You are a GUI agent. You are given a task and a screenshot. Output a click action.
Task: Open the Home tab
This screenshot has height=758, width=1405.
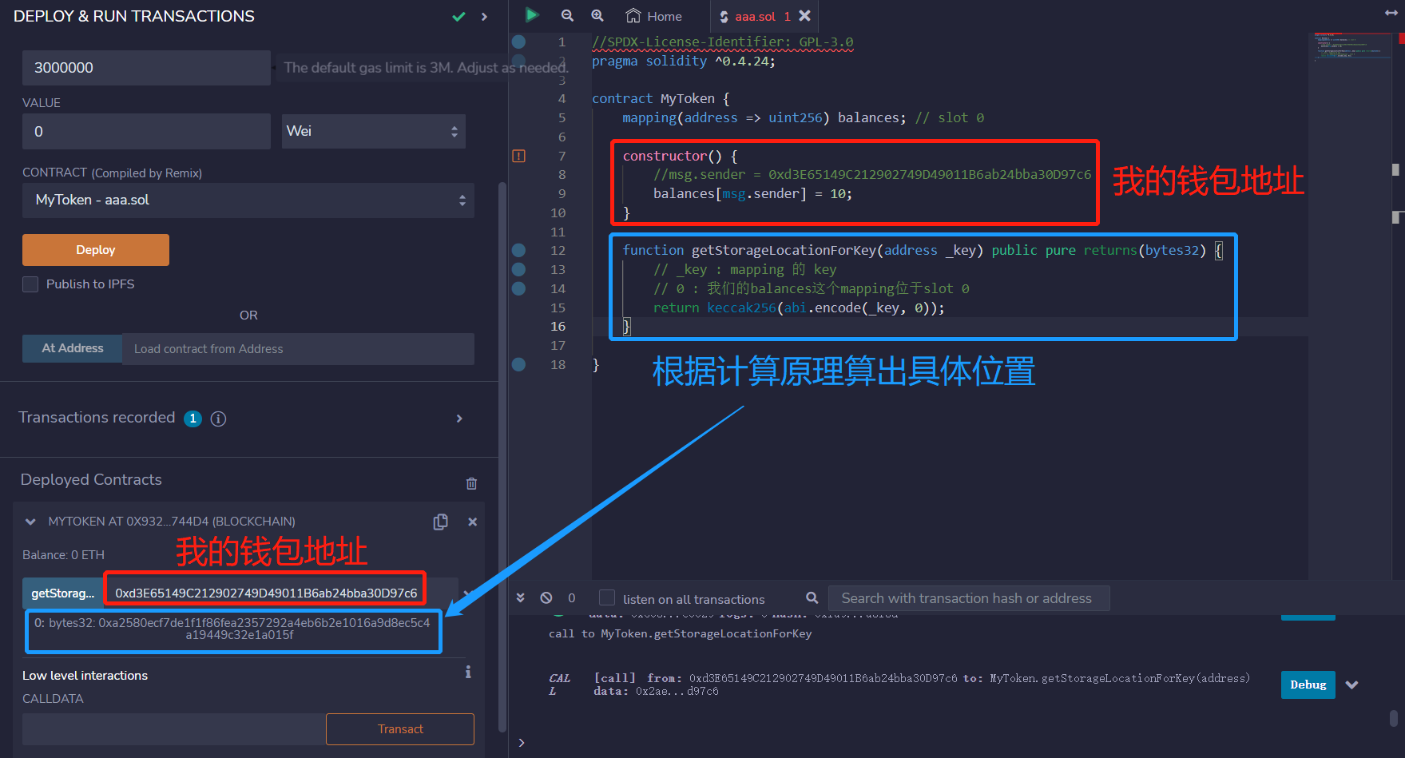(x=653, y=16)
